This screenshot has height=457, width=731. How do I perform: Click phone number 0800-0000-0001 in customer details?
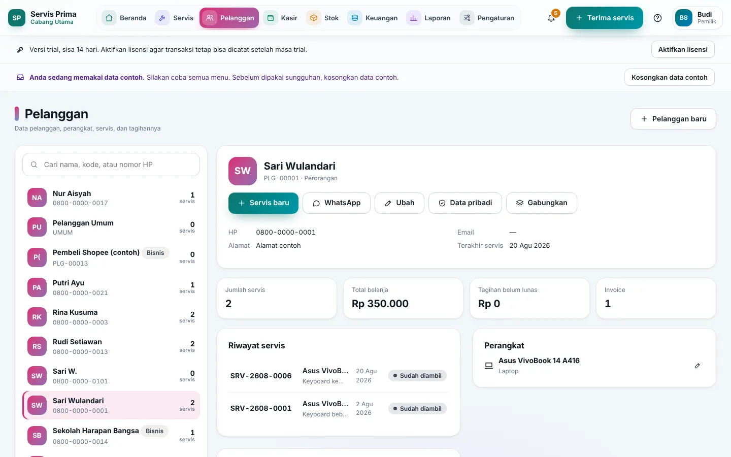click(x=286, y=232)
